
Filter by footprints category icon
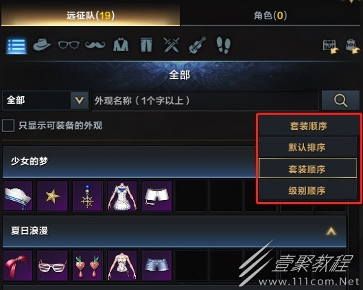click(224, 45)
